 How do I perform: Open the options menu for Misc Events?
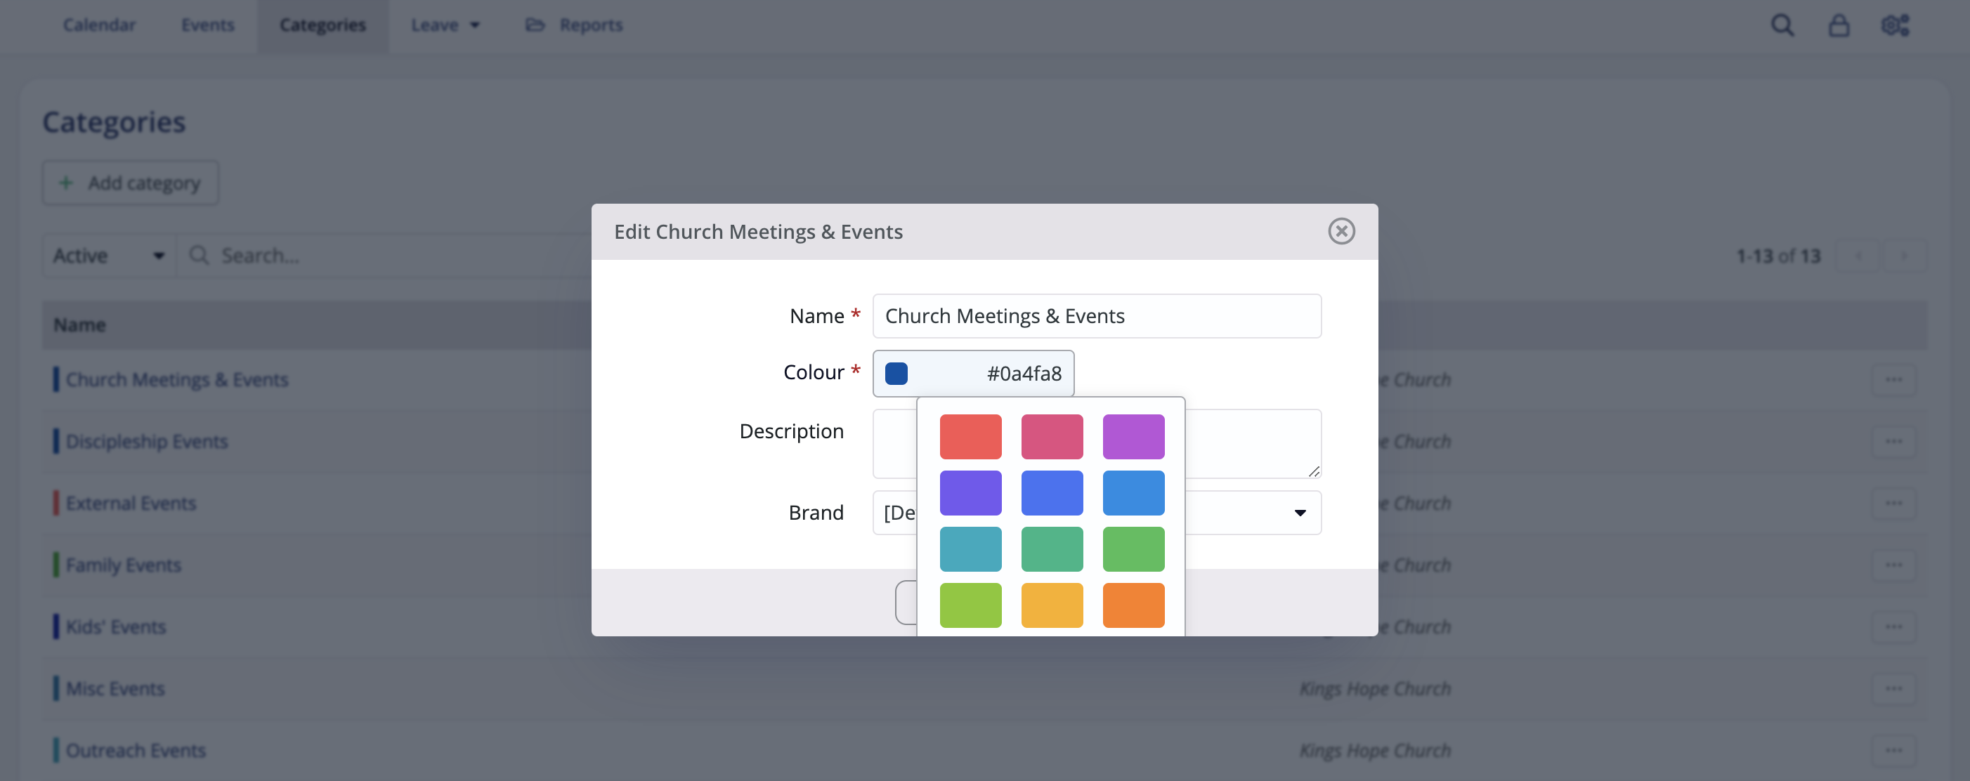[1894, 688]
